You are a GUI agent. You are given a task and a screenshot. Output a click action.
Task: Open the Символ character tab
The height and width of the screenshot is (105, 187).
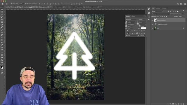click(x=128, y=16)
